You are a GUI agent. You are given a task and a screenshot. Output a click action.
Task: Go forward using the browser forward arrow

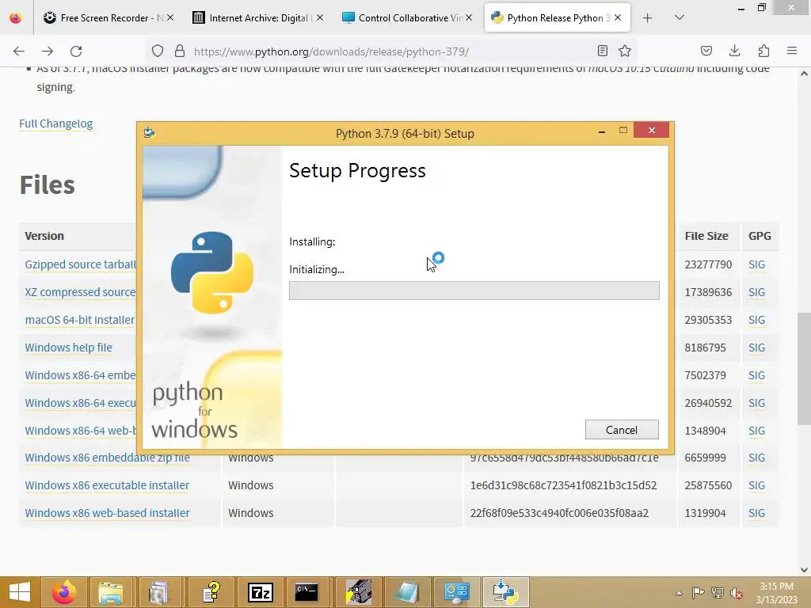click(x=48, y=51)
